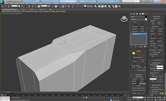This screenshot has height=101, width=166.
Task: Select Polygon sub-object level icon
Action: [x=141, y=53]
